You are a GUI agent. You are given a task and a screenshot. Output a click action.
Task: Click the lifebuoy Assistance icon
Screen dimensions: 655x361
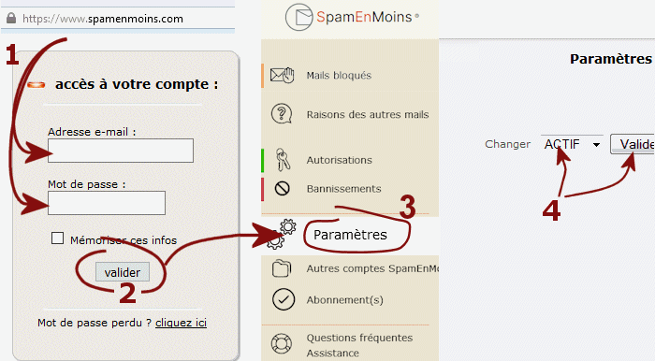click(281, 343)
